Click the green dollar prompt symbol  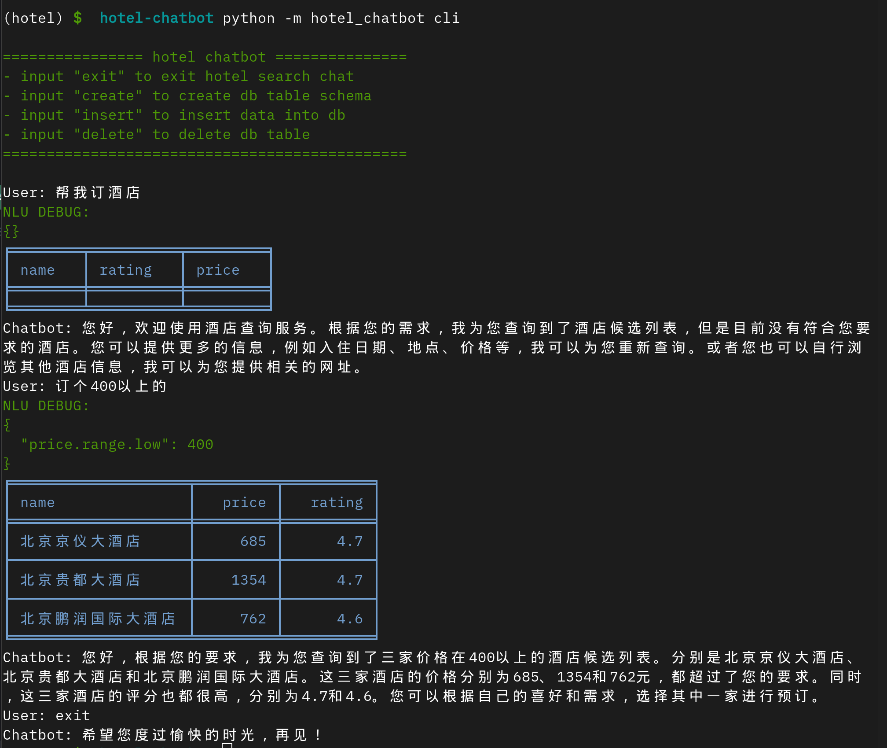[x=77, y=18]
